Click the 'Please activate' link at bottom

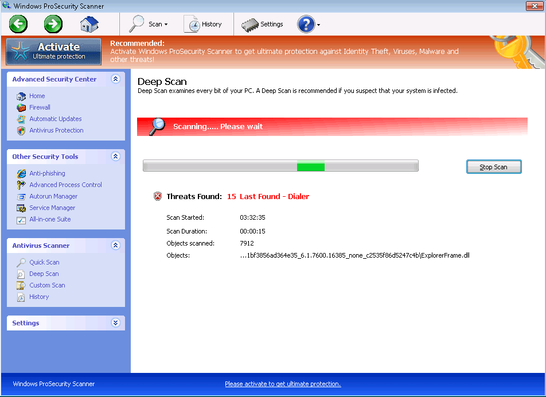tap(283, 384)
